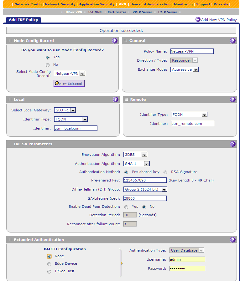The height and width of the screenshot is (281, 240).
Task: Select Edge Device for XAUTH Configuration
Action: pyautogui.click(x=49, y=264)
